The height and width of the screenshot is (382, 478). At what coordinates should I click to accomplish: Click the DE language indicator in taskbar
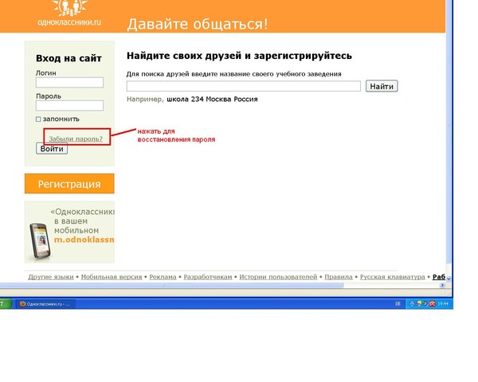398,304
